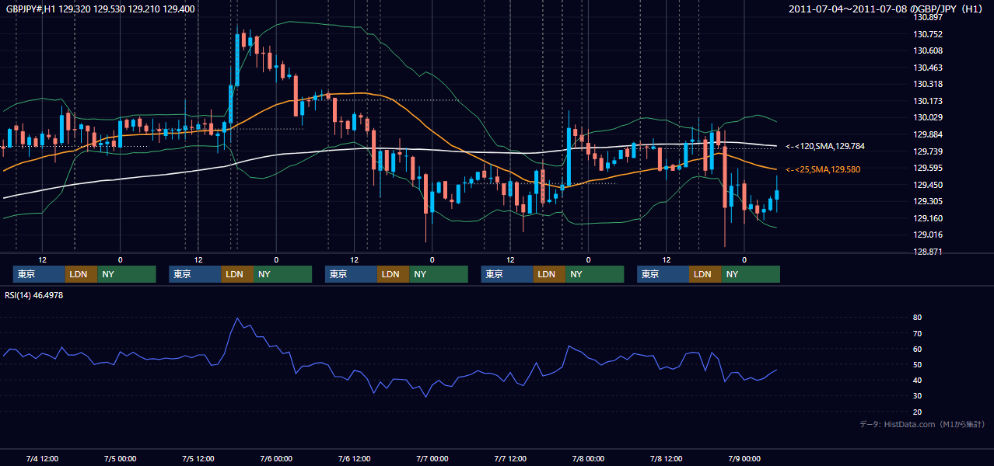Open the HistData.com data source credit
This screenshot has width=994, height=466.
(x=922, y=424)
